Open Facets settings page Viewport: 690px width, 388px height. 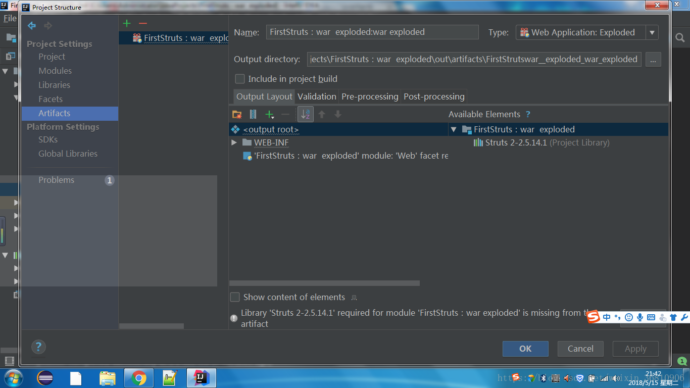51,99
